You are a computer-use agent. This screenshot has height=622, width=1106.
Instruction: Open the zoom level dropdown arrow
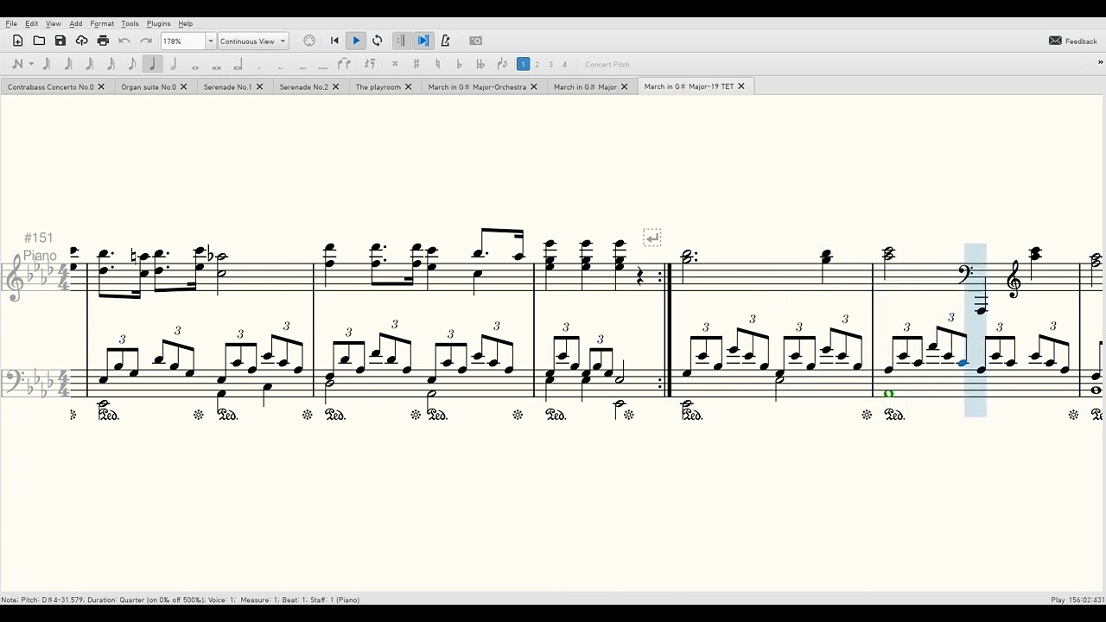coord(210,41)
